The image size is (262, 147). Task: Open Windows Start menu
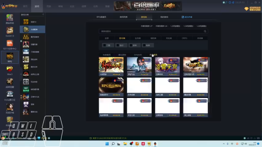point(107,144)
